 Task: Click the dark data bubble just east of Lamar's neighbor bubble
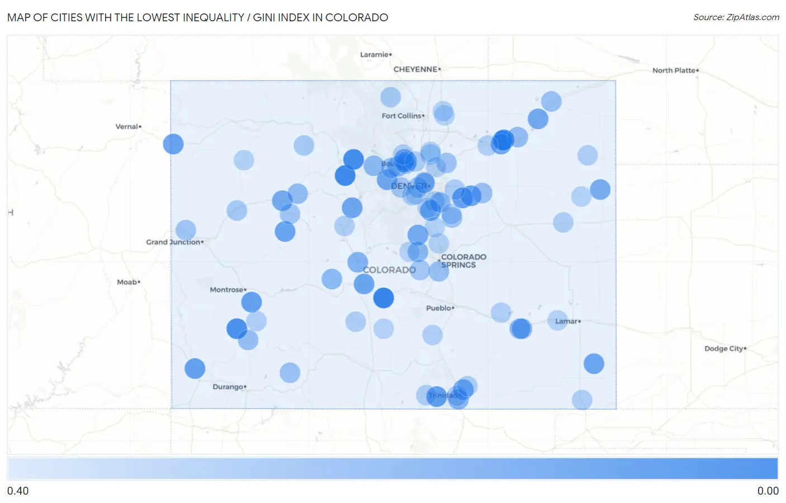pos(521,328)
